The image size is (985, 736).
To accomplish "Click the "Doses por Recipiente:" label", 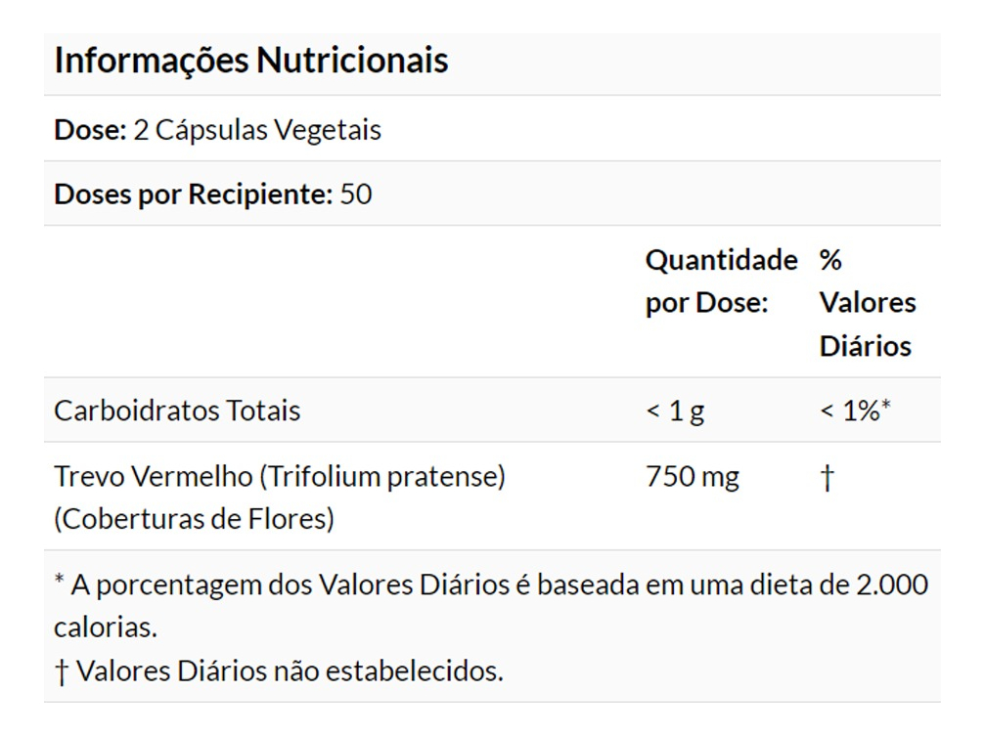I will coord(194,194).
